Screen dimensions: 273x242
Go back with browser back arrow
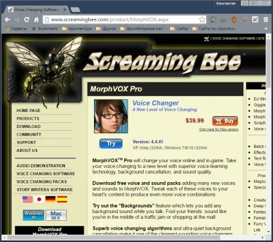[x=8, y=20]
